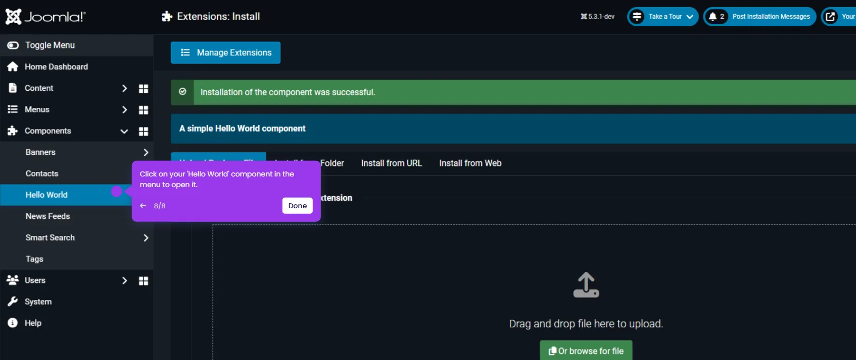
Task: Expand the Content submenu chevron
Action: point(124,88)
